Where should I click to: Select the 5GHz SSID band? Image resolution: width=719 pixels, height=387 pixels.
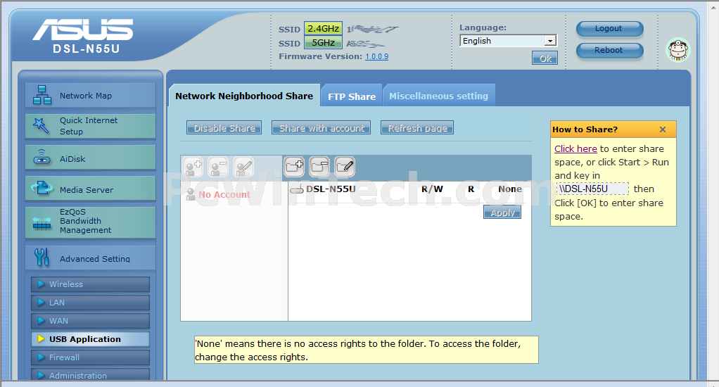click(x=324, y=43)
